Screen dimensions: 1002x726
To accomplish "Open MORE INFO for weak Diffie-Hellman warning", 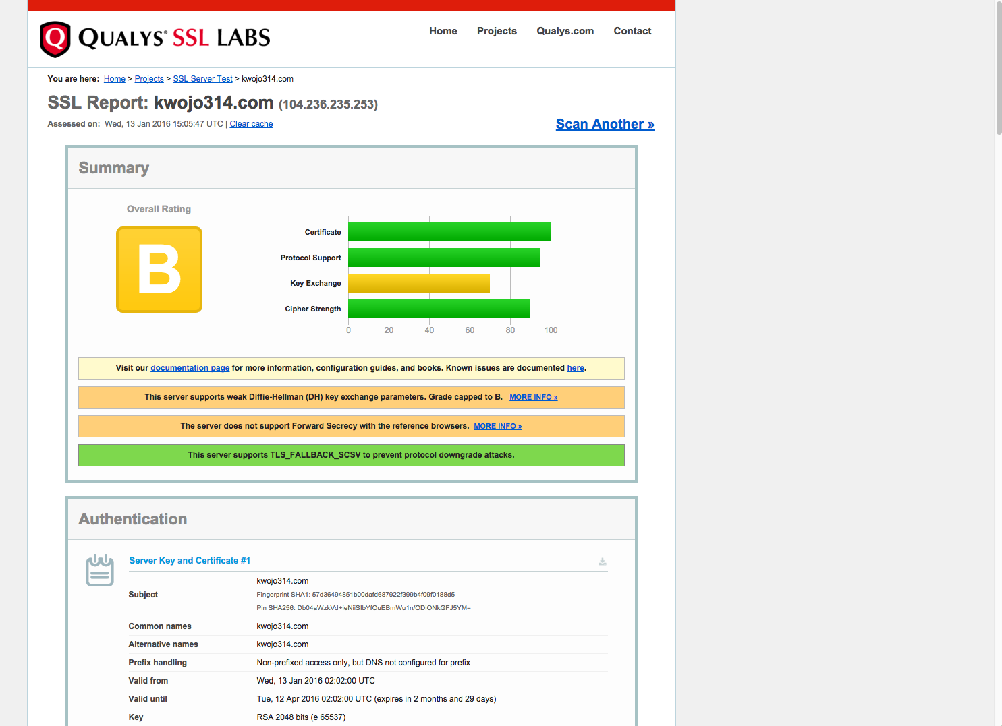I will click(x=534, y=398).
